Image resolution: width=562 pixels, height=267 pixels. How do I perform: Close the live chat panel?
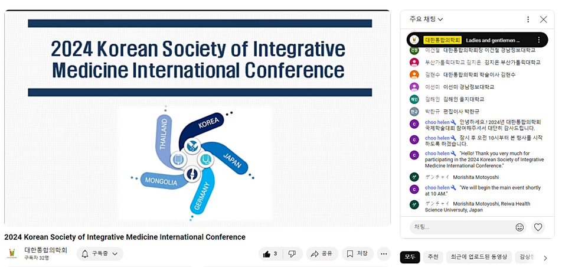543,19
